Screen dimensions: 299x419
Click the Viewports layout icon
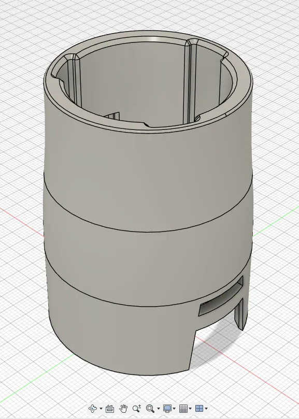[x=199, y=408]
